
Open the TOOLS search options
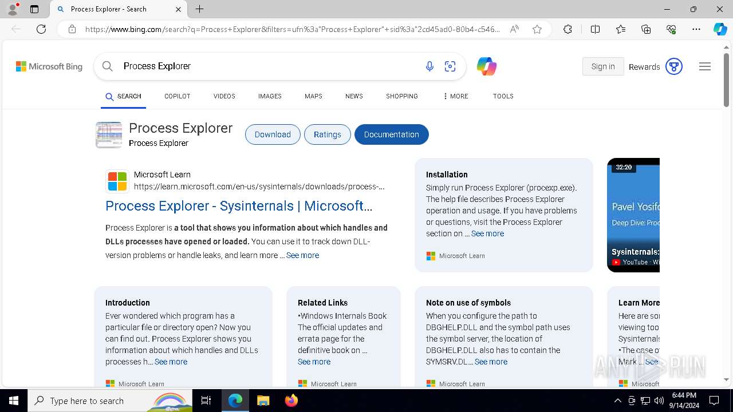tap(503, 96)
